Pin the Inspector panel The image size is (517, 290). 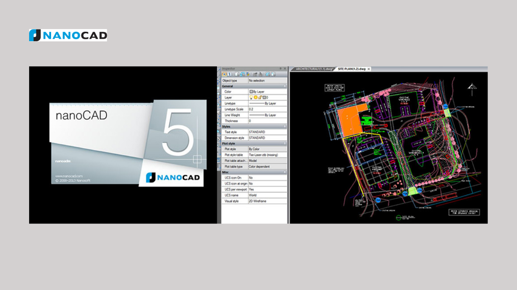280,69
